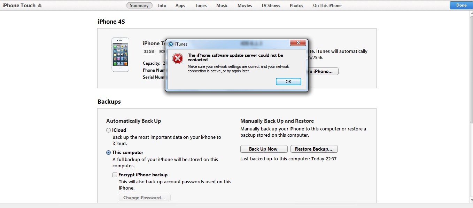Click the blue Done button
Viewport: 473px width, 208px height.
[x=461, y=5]
